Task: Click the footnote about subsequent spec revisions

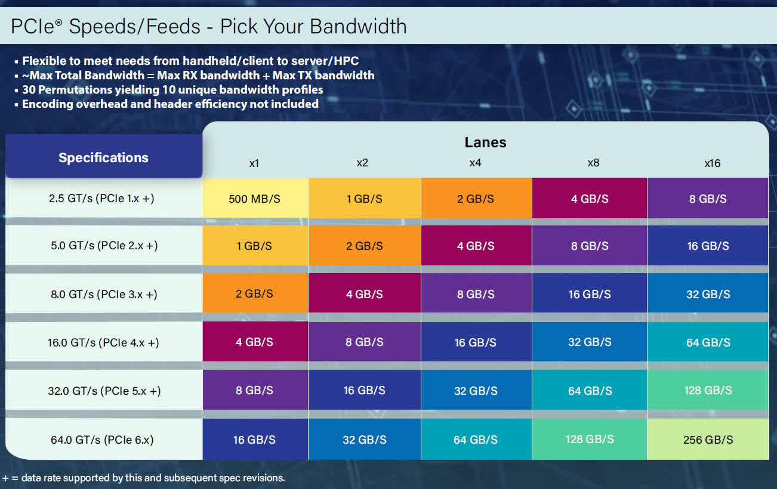Action: [x=144, y=478]
